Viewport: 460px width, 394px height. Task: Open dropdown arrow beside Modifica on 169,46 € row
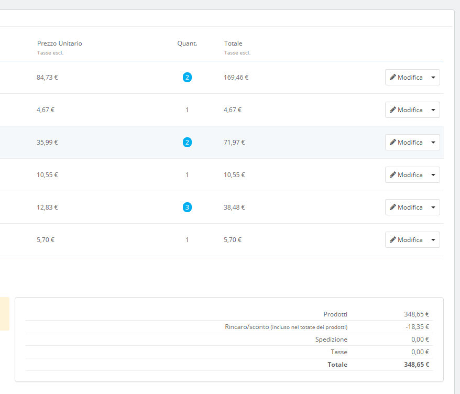[433, 78]
